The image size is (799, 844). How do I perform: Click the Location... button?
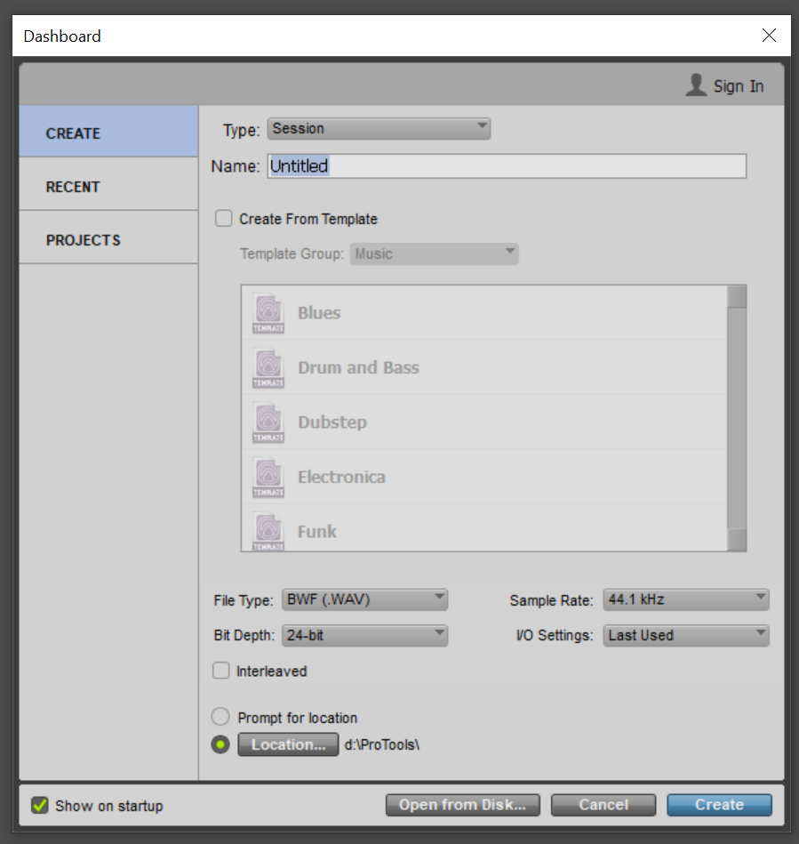point(288,744)
